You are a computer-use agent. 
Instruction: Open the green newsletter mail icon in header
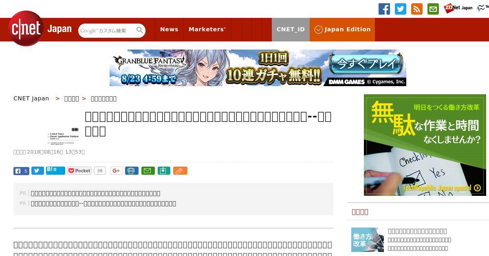pyautogui.click(x=433, y=9)
